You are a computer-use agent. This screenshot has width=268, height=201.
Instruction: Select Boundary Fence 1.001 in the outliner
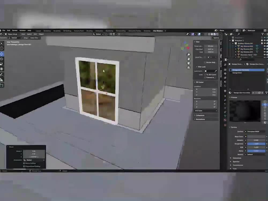coord(249,55)
